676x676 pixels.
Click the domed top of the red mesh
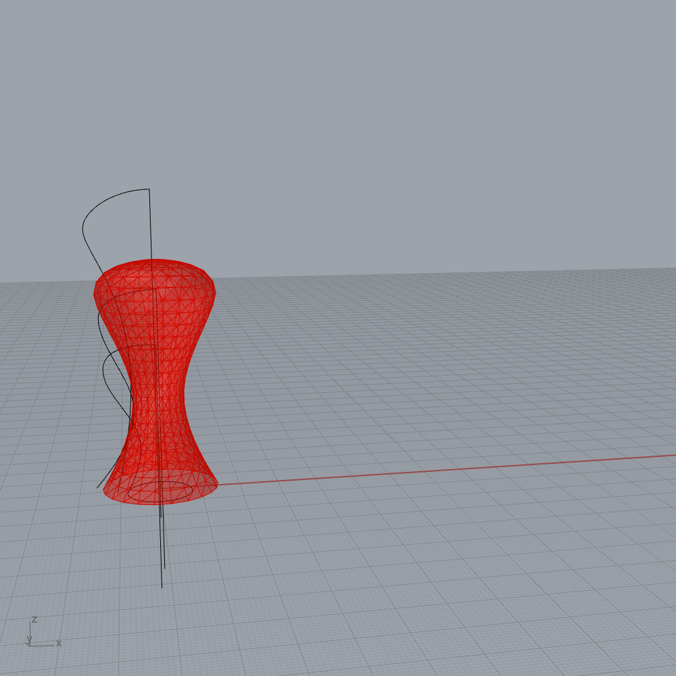(x=154, y=267)
